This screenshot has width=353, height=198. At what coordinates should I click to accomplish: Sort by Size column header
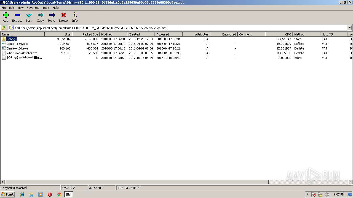(x=58, y=34)
